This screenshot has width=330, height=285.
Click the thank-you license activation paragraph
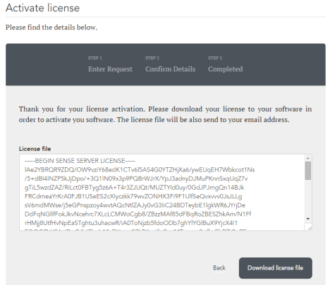pos(165,114)
